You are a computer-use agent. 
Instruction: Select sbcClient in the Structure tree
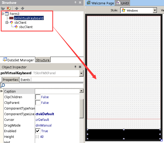26,27
